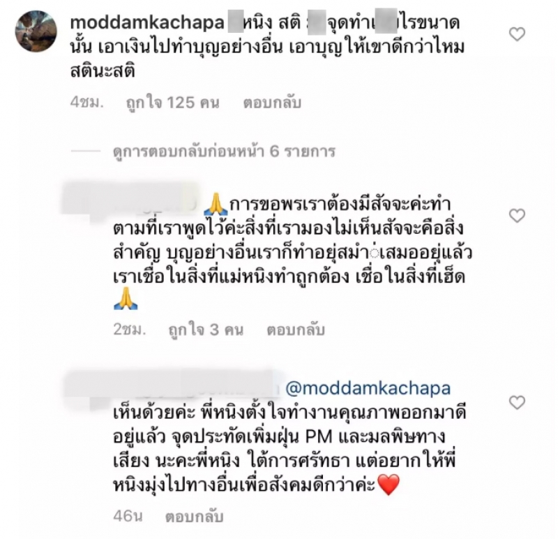The width and height of the screenshot is (558, 539).
Task: Like the reply mentioning @moddamkachapa
Action: point(517,402)
